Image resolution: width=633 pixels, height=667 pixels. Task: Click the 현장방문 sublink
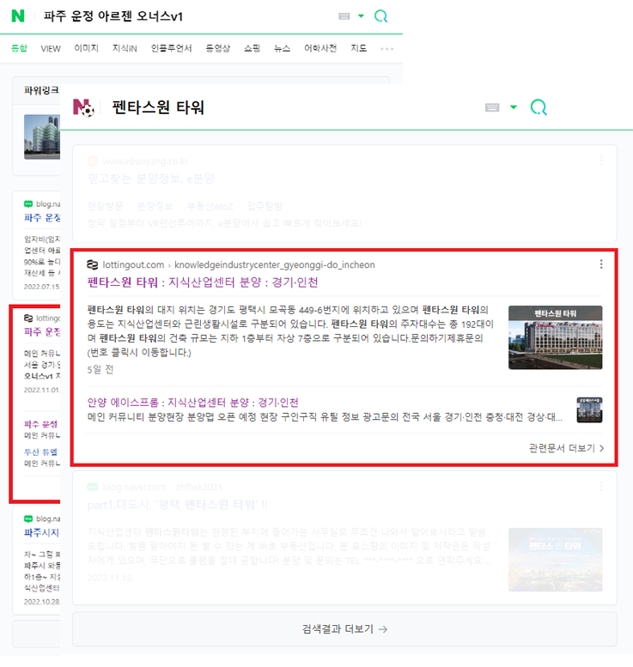105,206
